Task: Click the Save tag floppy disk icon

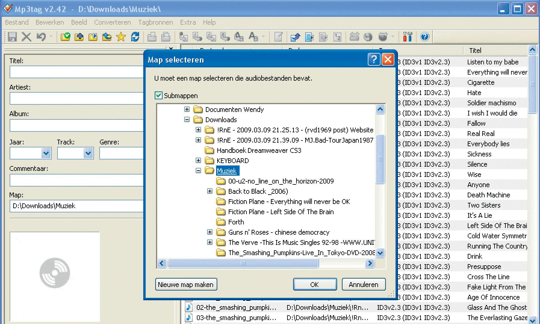Action: click(12, 37)
